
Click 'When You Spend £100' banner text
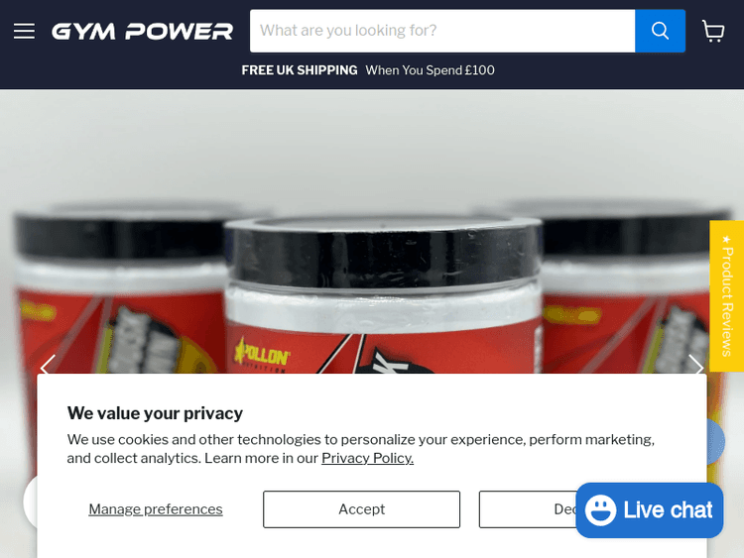coord(430,70)
